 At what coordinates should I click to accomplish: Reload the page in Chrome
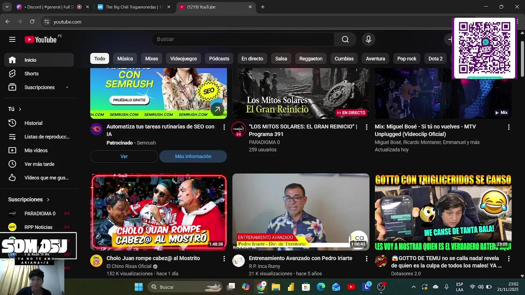[32, 22]
